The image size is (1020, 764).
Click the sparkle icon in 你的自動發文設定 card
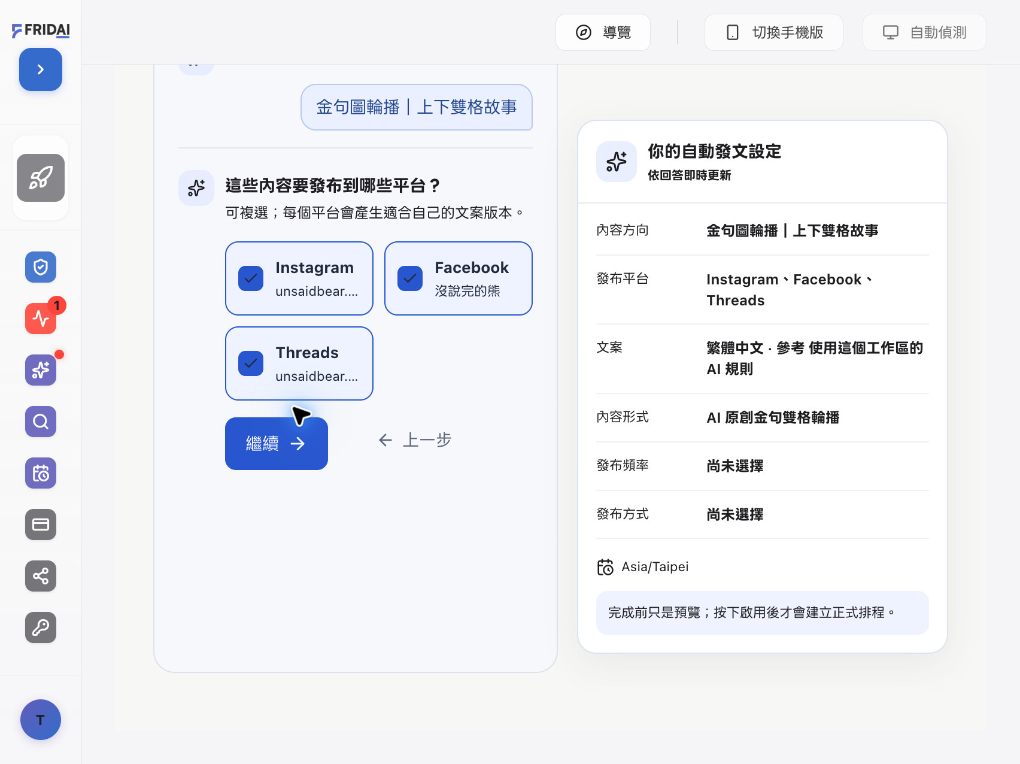pyautogui.click(x=617, y=162)
